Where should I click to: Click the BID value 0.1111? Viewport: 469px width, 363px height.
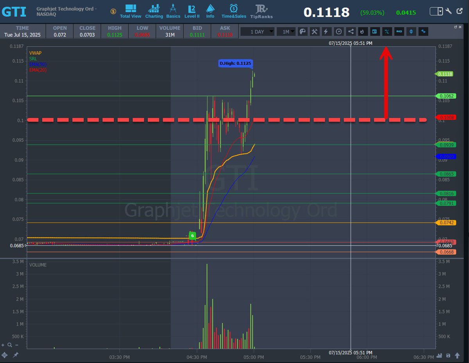click(197, 35)
